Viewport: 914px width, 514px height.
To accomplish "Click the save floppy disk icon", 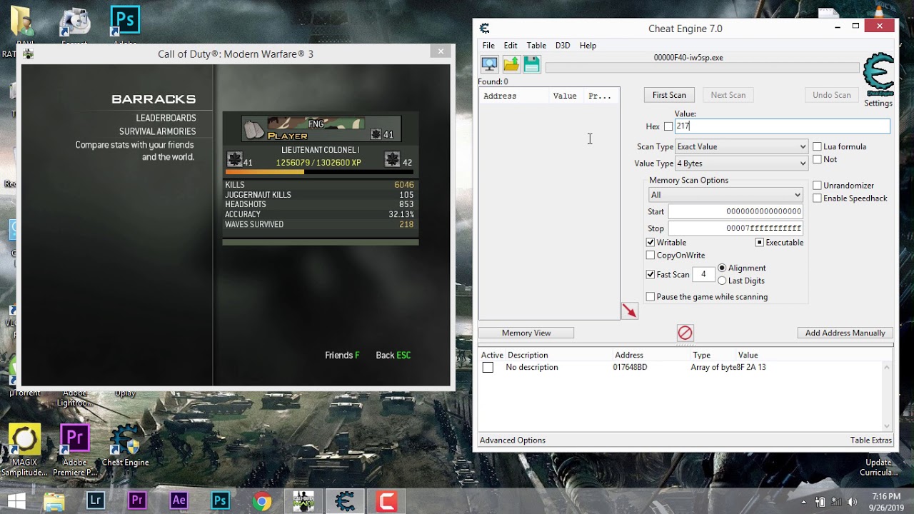I will (532, 65).
